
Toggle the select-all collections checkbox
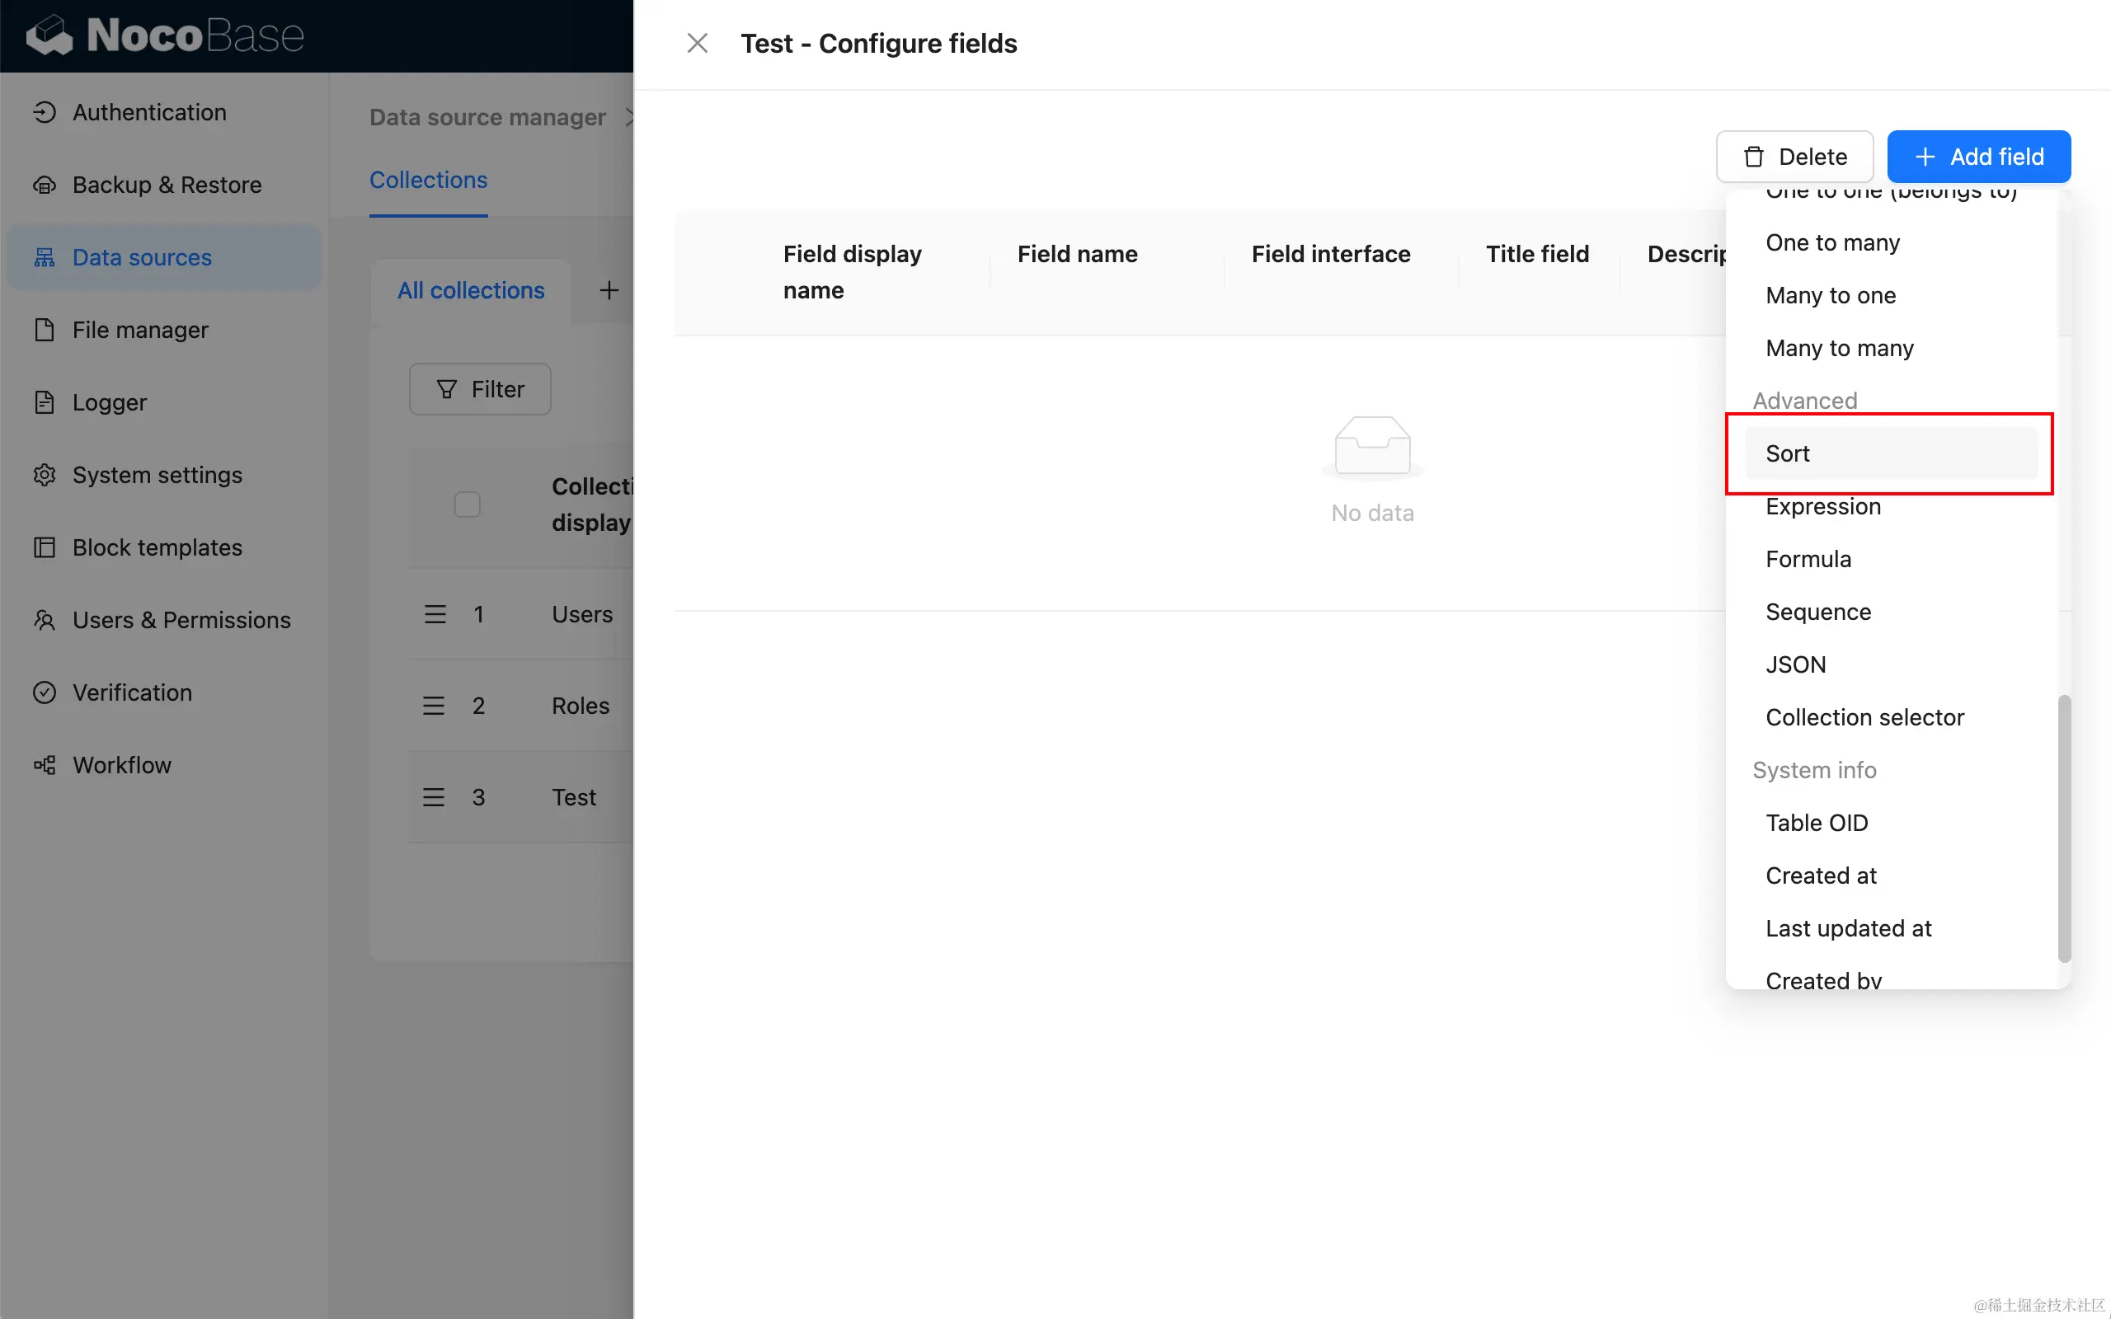(467, 505)
